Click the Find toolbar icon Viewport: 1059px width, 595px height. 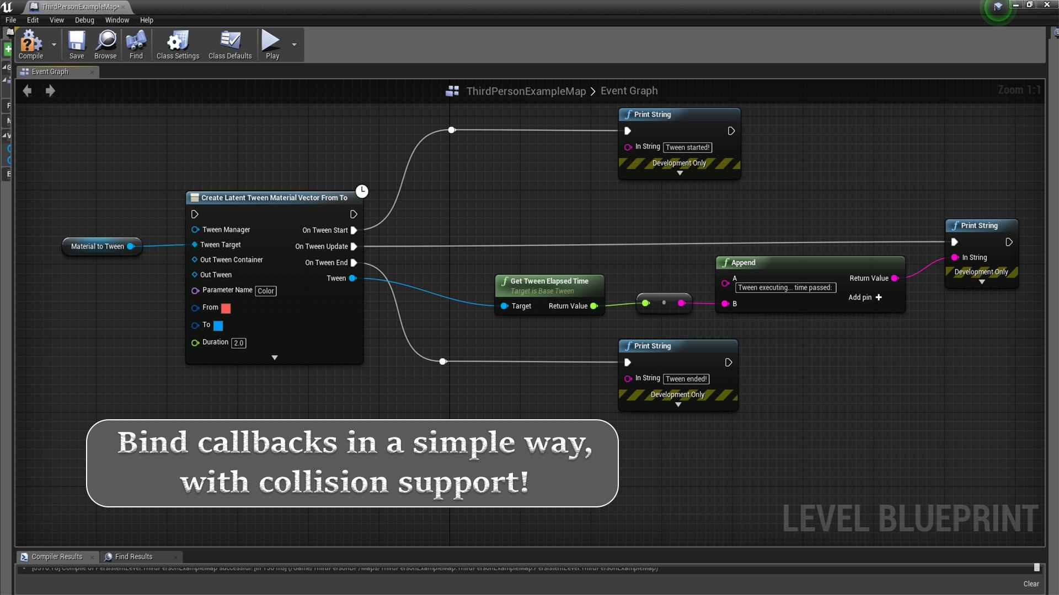[x=136, y=45]
